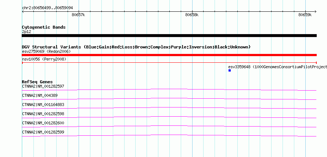The width and height of the screenshot is (327, 157).
Task: Open the CTNNA2|NM_001282597 transcript label
Action: pos(43,86)
